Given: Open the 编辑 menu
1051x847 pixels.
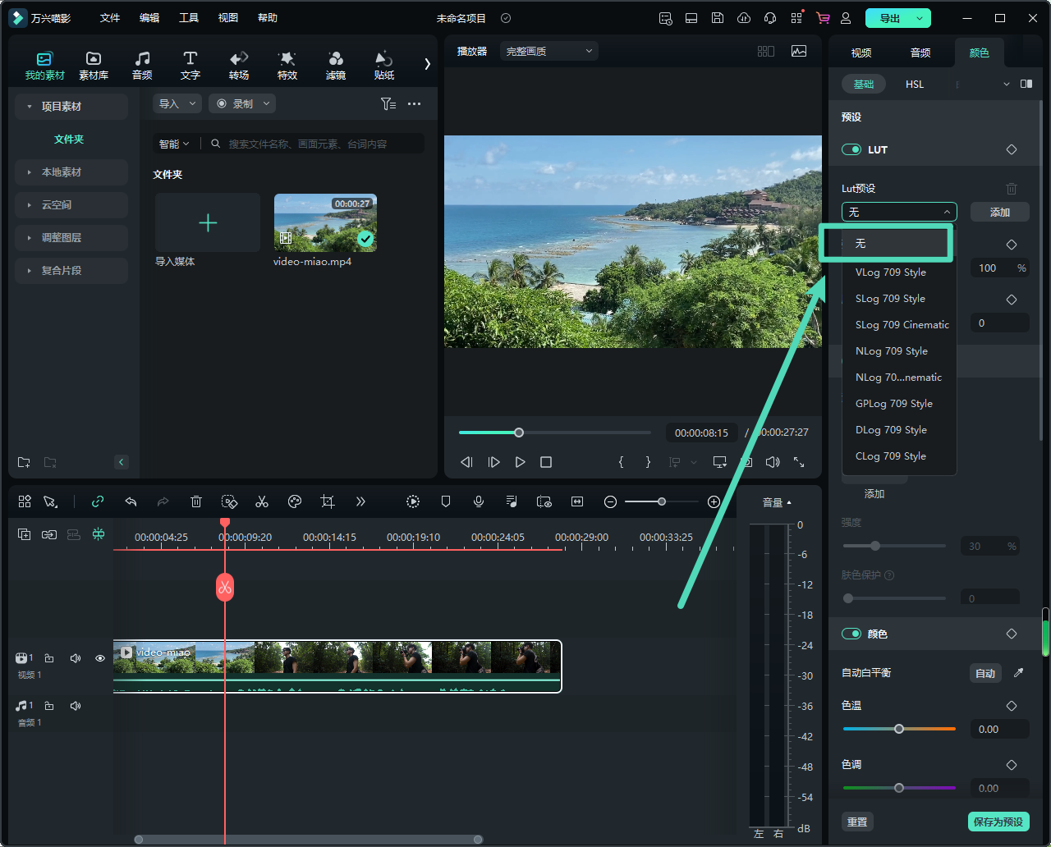Looking at the screenshot, I should [x=149, y=18].
